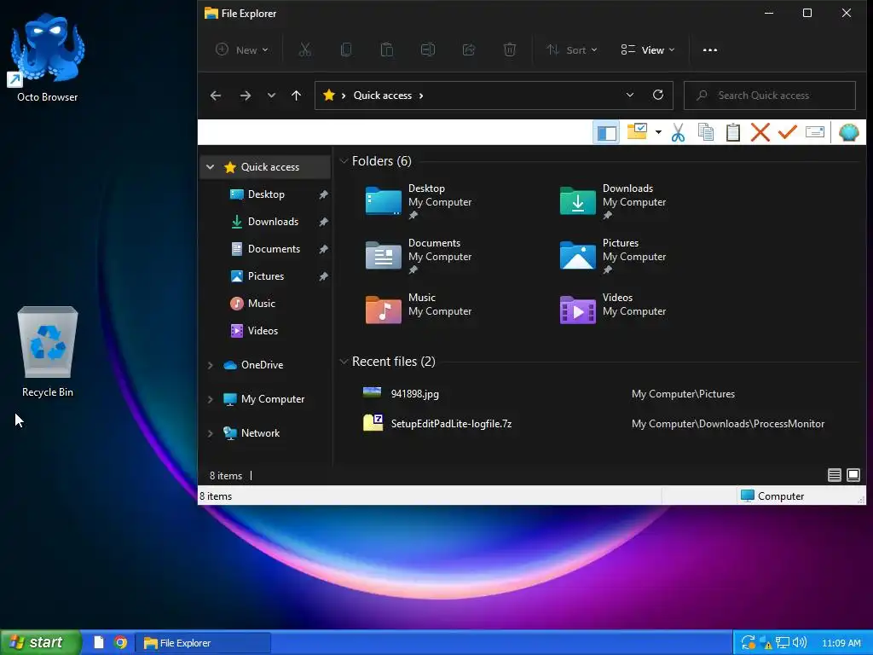Click the Cut scissors icon in the dark toolbar

304,50
